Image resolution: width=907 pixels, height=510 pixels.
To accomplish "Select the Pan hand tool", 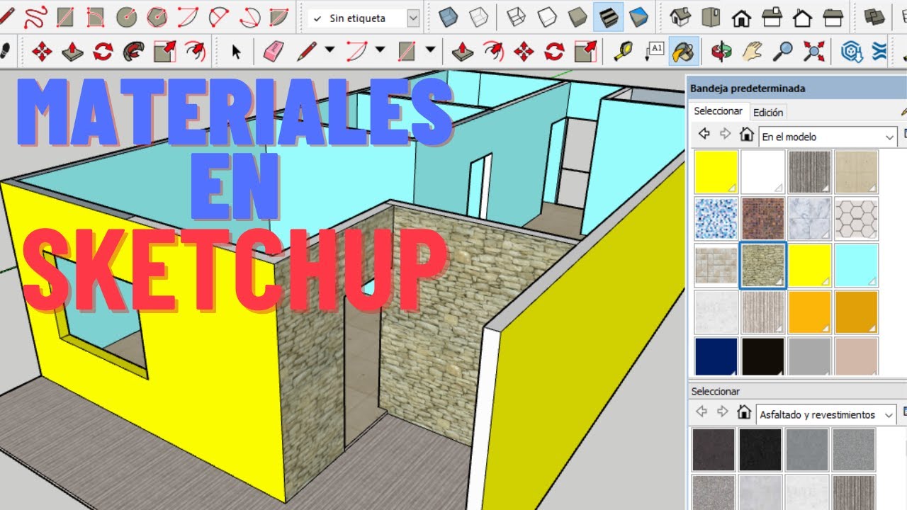I will click(x=752, y=51).
